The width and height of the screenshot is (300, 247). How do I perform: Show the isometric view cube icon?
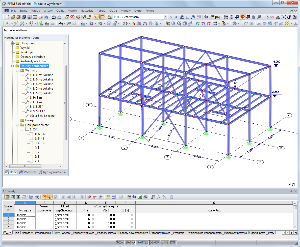[185, 23]
